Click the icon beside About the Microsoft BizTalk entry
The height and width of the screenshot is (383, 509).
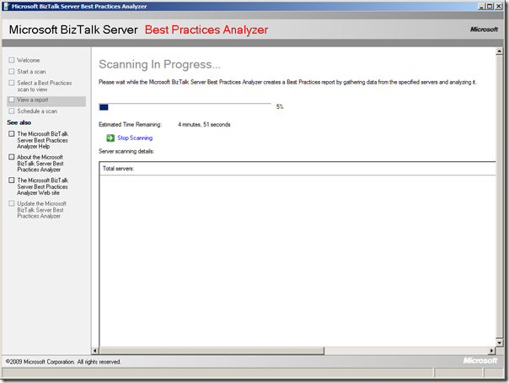12,157
